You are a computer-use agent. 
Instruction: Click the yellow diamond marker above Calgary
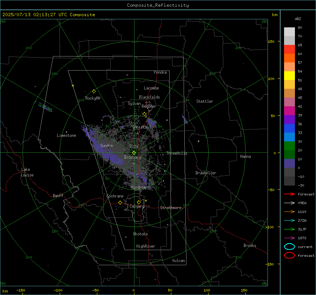139,202
